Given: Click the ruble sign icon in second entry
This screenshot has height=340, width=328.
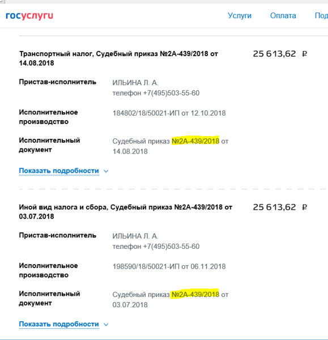Looking at the screenshot, I should (305, 207).
